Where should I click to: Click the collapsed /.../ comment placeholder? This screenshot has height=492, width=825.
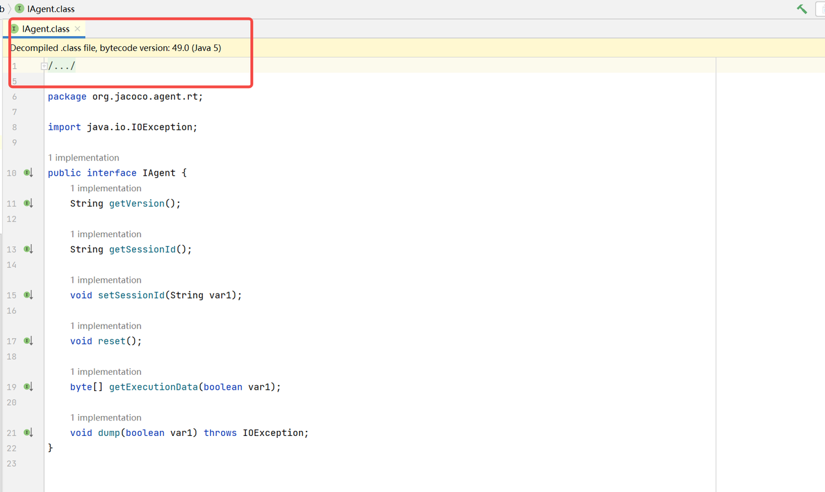click(62, 66)
